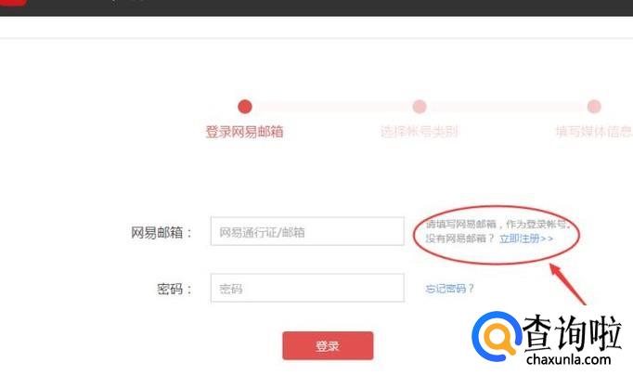Click the 网易邮箱: field label
633x388 pixels.
161,233
